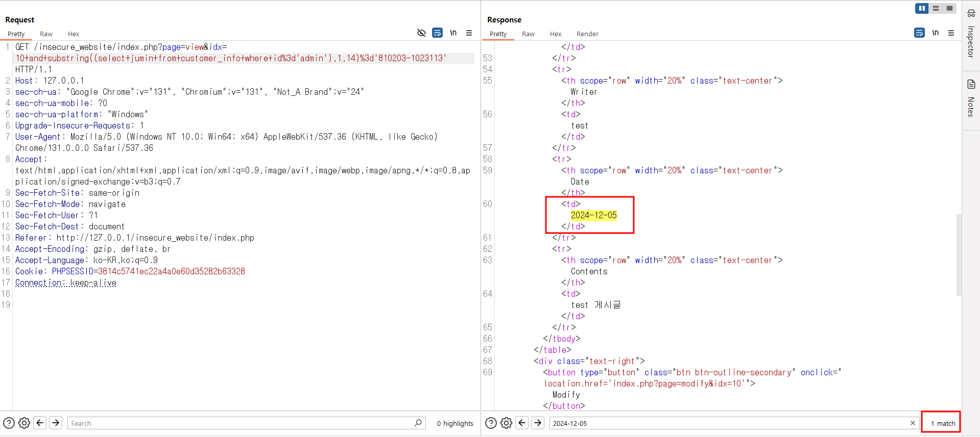Open the Response Raw tab
This screenshot has width=980, height=437.
pyautogui.click(x=528, y=34)
